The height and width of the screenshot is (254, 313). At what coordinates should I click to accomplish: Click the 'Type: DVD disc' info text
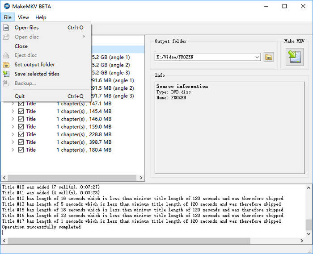pyautogui.click(x=173, y=92)
